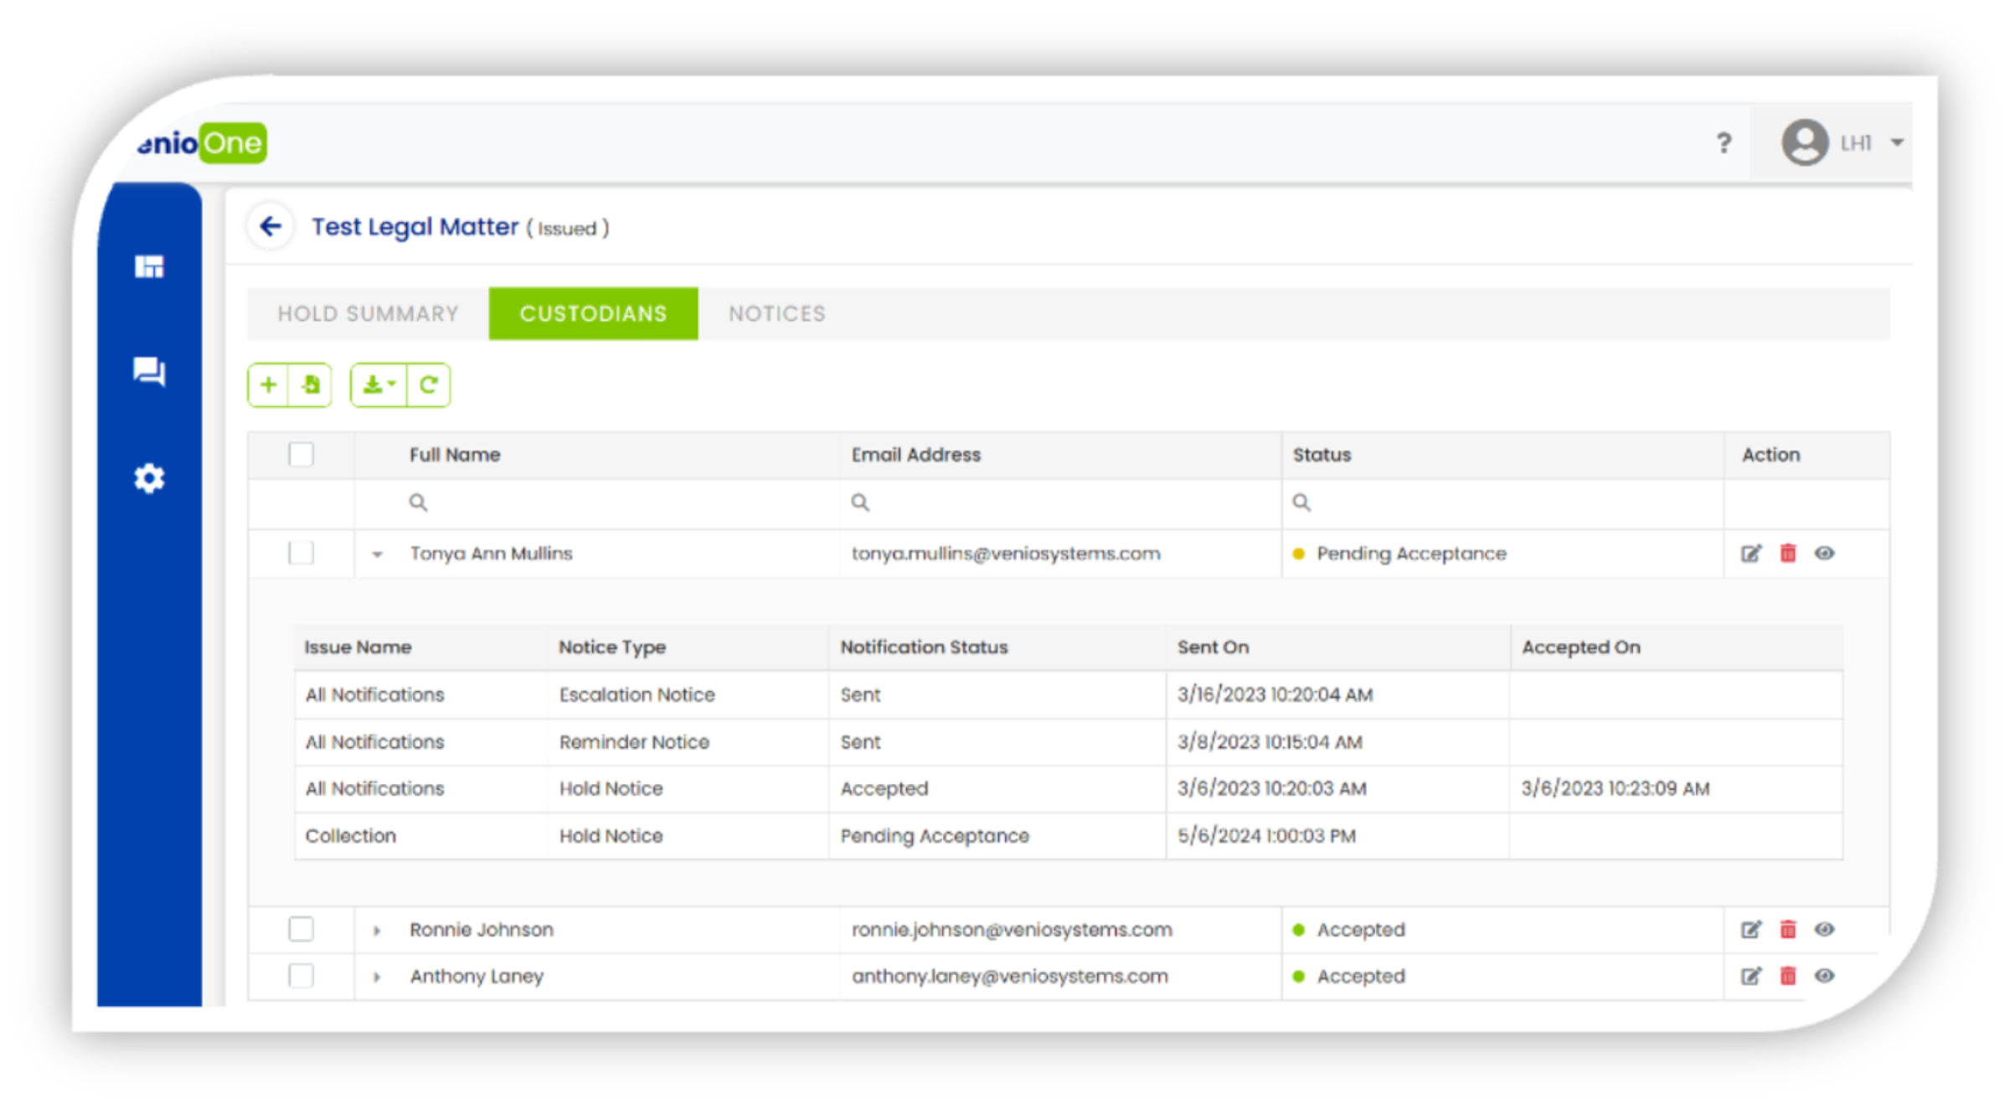Collapse the Tonya Ann Mullins row details
This screenshot has width=2010, height=1104.
(377, 555)
